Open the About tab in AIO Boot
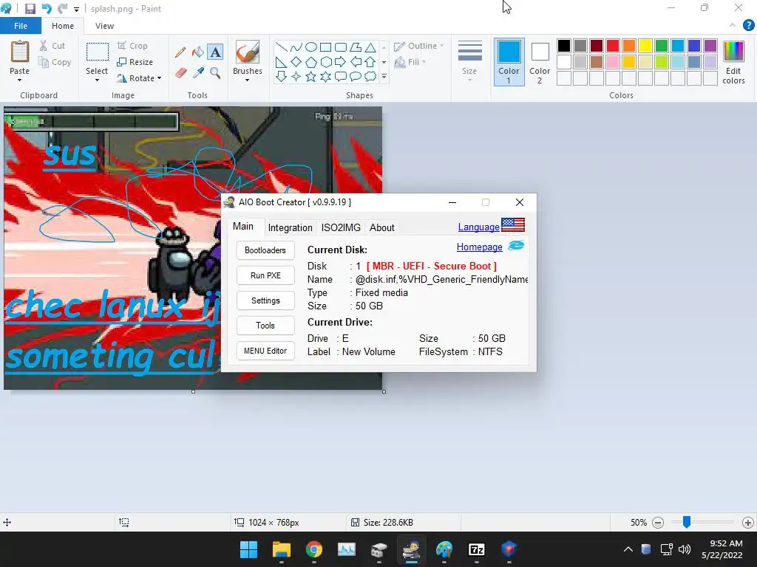The height and width of the screenshot is (567, 757). coord(382,227)
